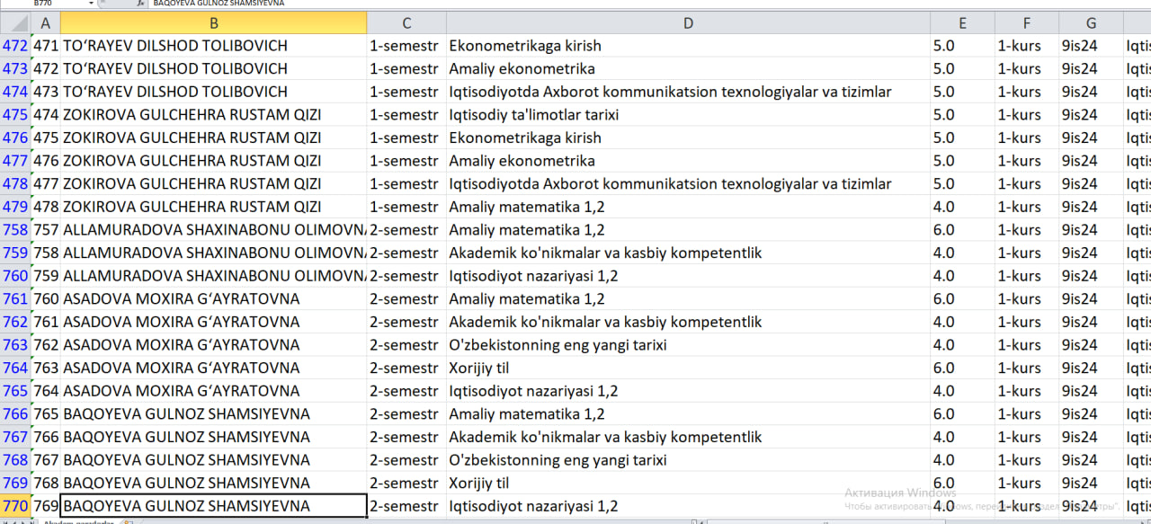The height and width of the screenshot is (524, 1151).
Task: Click cell A472 containing 471
Action: tap(45, 46)
